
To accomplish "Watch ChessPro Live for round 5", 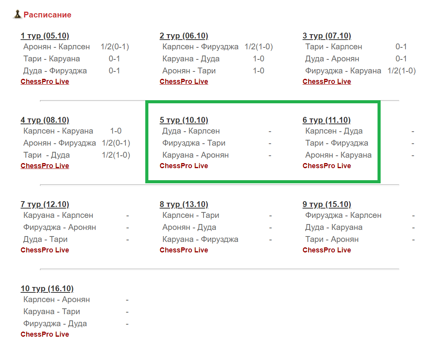I will (x=184, y=166).
